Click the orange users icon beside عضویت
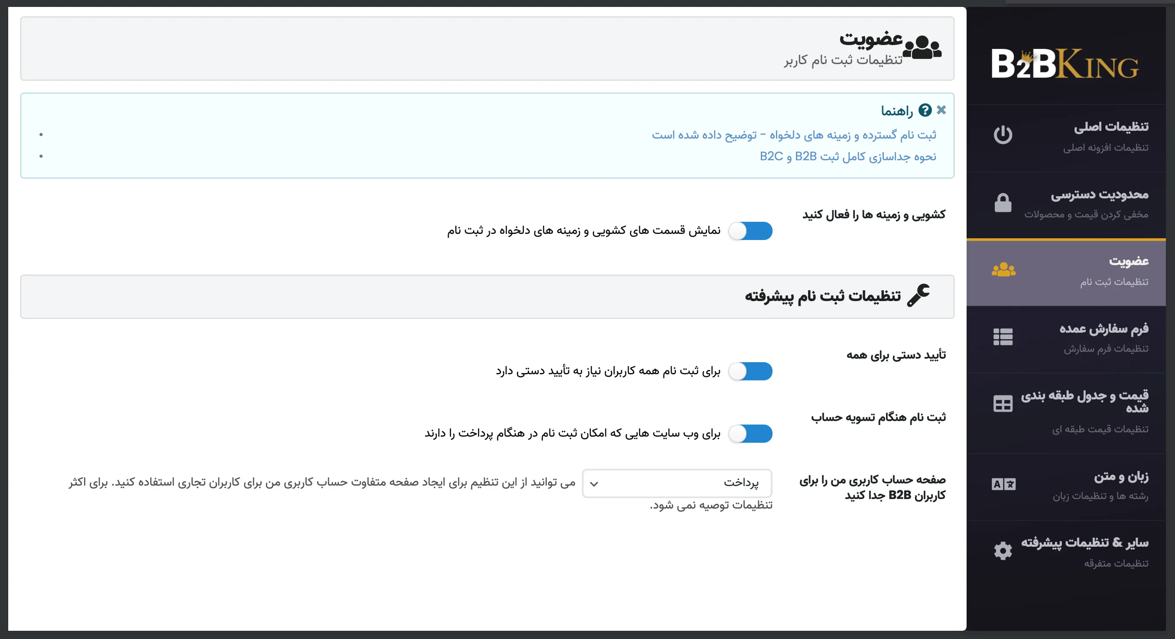 (x=1003, y=269)
